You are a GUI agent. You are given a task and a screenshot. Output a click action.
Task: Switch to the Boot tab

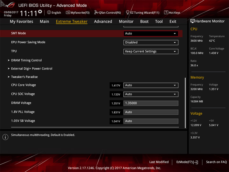point(144,22)
